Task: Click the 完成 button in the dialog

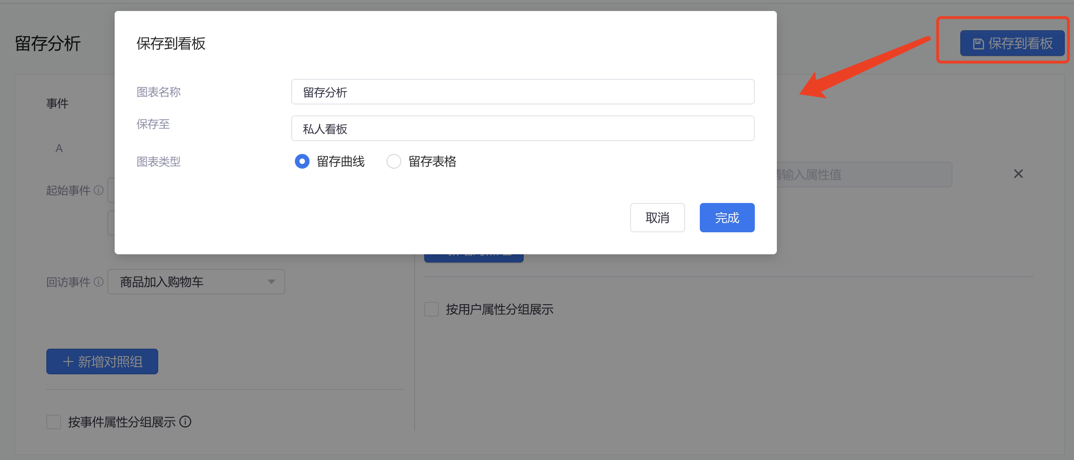Action: coord(727,218)
